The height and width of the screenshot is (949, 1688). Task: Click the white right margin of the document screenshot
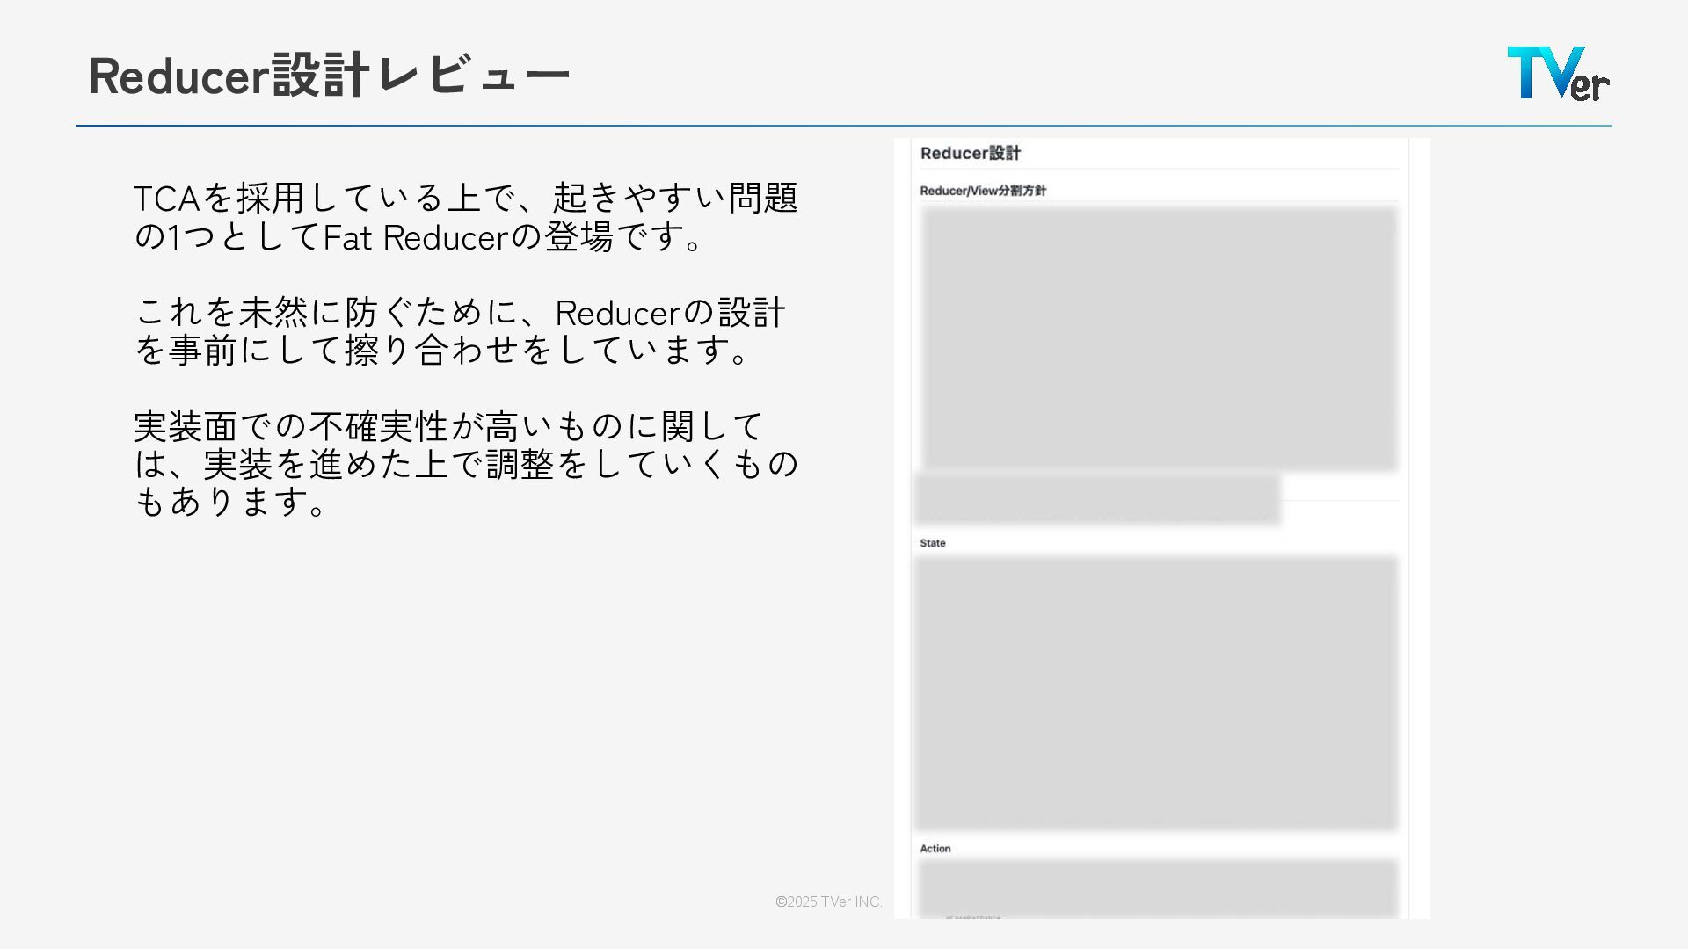pos(1419,527)
